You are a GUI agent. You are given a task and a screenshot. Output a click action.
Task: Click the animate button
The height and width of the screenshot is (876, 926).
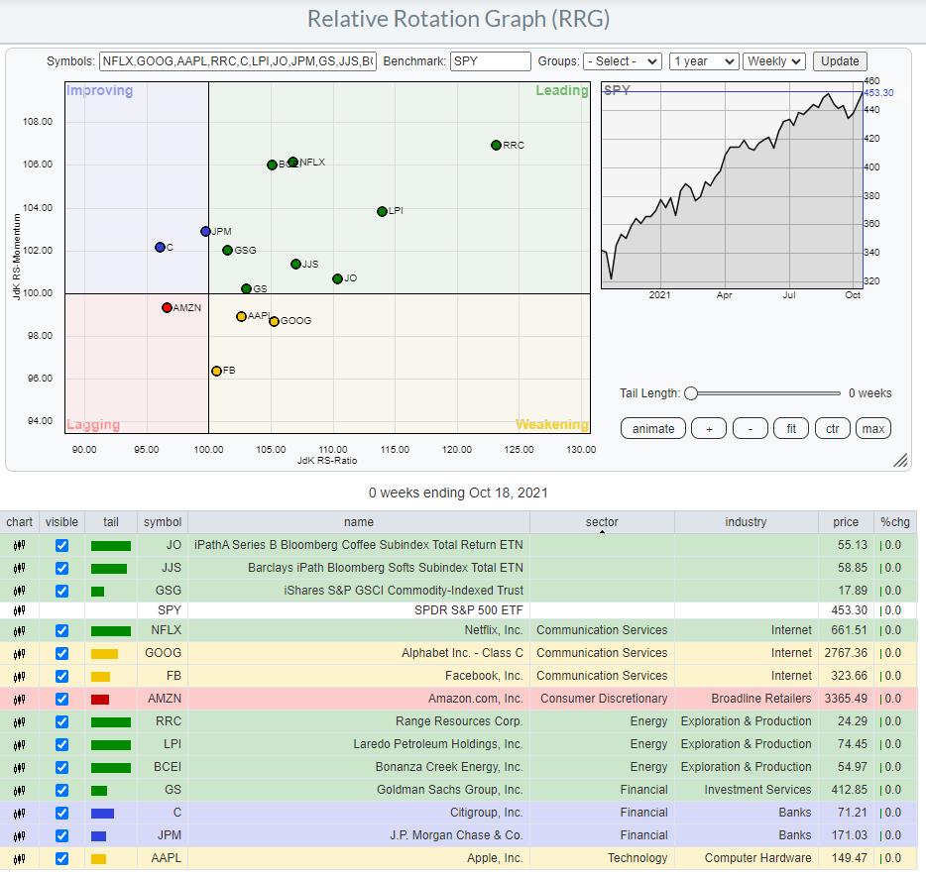coord(652,428)
